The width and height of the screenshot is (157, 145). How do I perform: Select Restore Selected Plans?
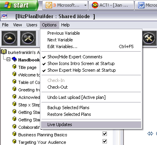pyautogui.click(x=91, y=114)
